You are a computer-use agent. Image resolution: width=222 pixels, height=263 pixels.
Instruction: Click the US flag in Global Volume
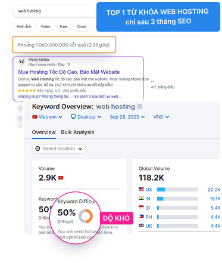coord(141,189)
